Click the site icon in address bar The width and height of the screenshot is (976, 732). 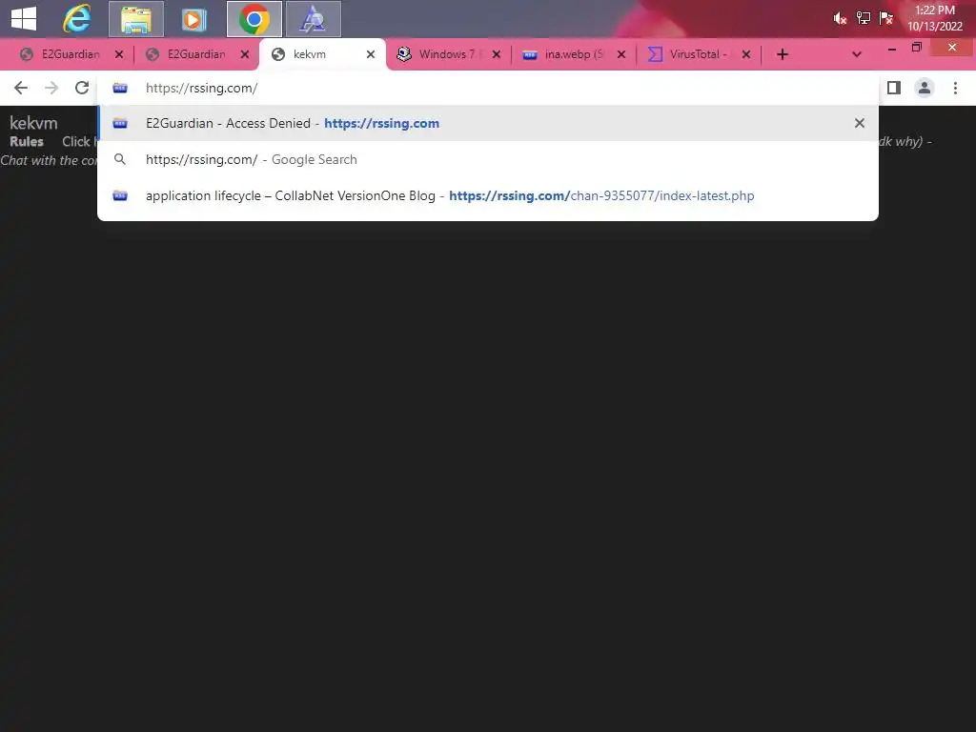pyautogui.click(x=120, y=88)
